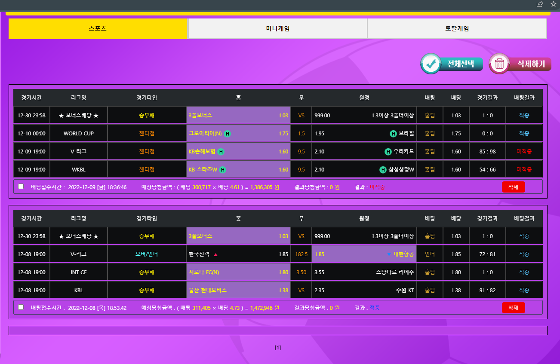The height and width of the screenshot is (364, 560).
Task: Click page number [1] in pagination
Action: (278, 348)
